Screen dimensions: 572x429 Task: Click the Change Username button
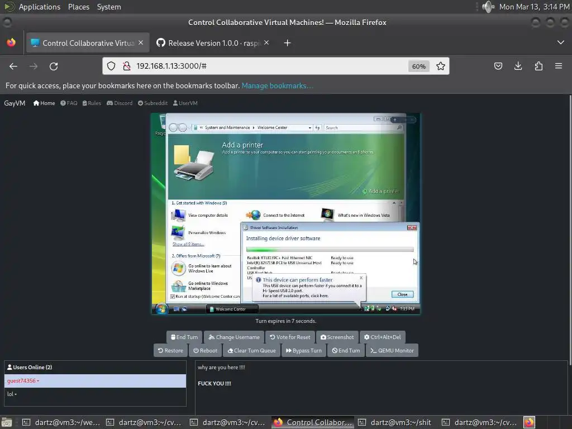coord(234,337)
